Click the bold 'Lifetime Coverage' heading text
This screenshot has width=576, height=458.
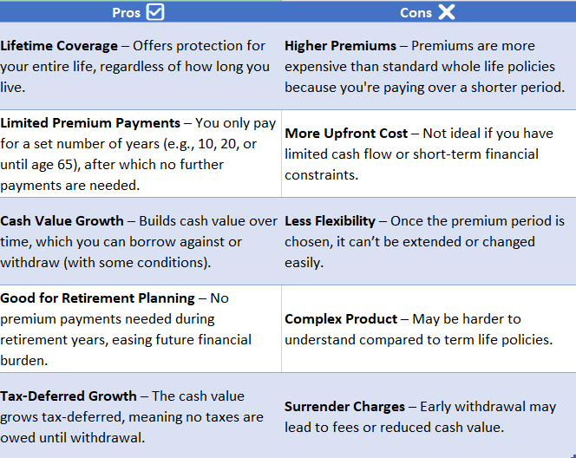[x=59, y=46]
